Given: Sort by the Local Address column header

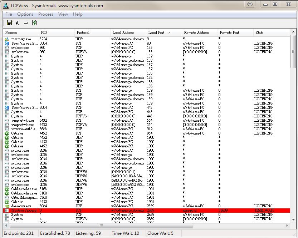Looking at the screenshot, I should pyautogui.click(x=128, y=32).
